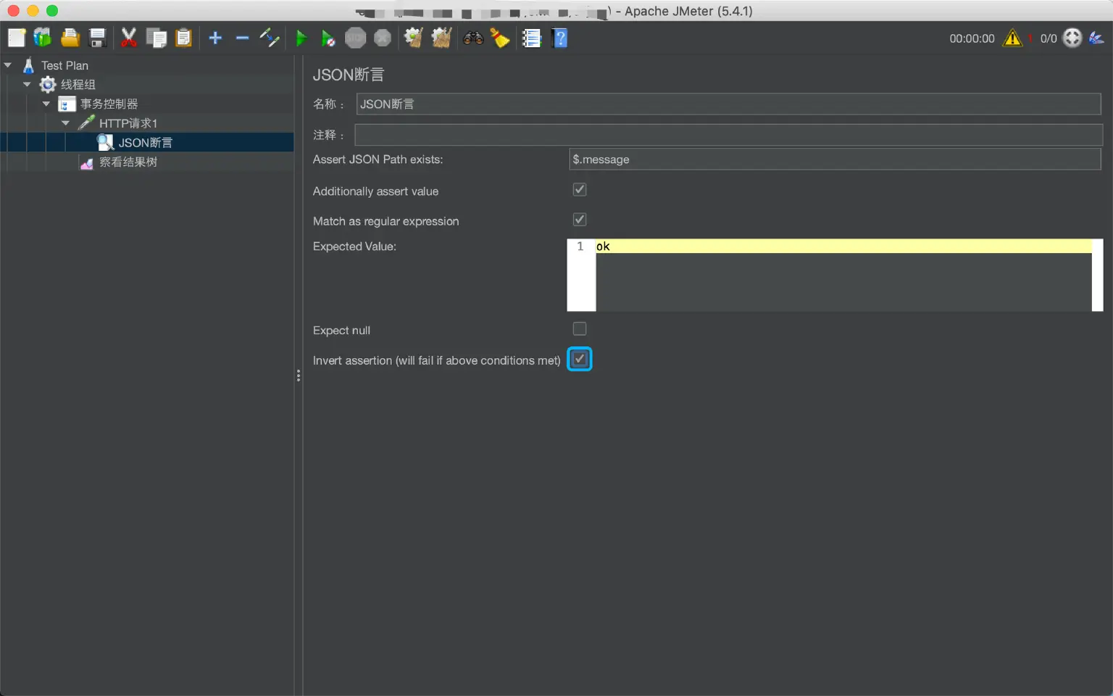Click the 注释 comment input field
The image size is (1113, 696).
(x=728, y=135)
